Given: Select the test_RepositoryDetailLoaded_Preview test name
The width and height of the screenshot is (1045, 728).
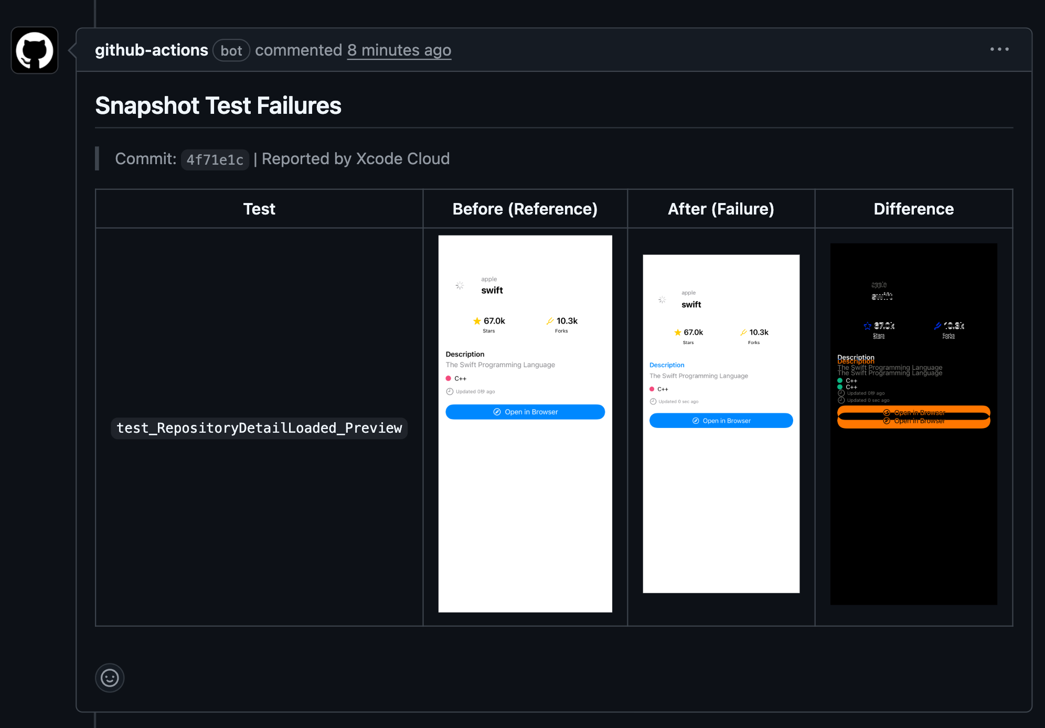Looking at the screenshot, I should point(259,428).
